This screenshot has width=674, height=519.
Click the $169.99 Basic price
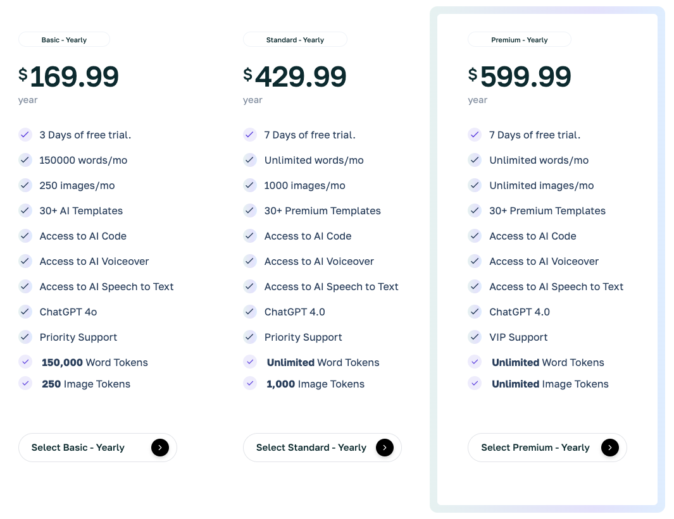pos(68,77)
